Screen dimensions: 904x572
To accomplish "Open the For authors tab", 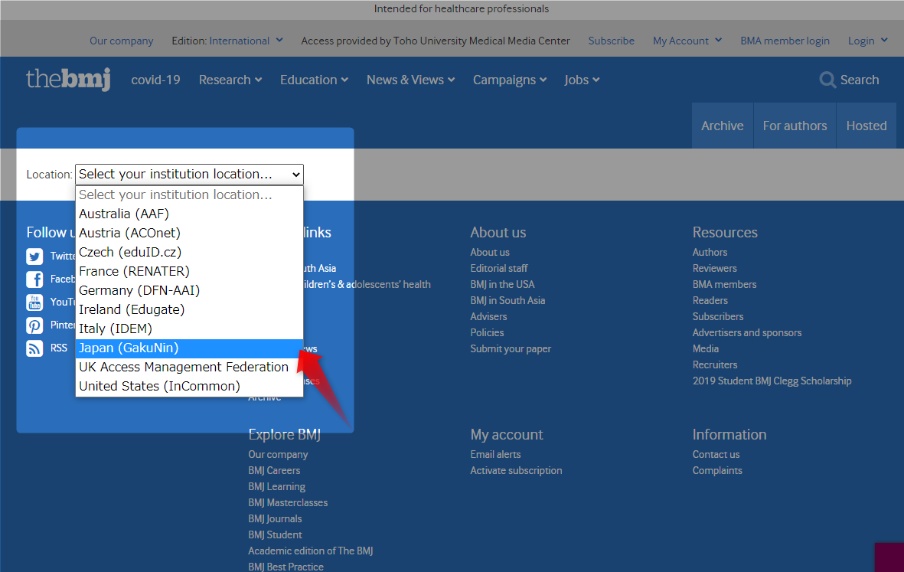I will [795, 126].
